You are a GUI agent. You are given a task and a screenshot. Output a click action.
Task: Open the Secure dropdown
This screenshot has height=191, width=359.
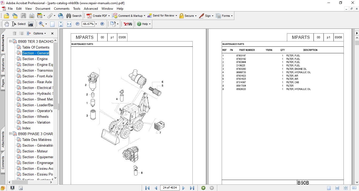point(188,16)
